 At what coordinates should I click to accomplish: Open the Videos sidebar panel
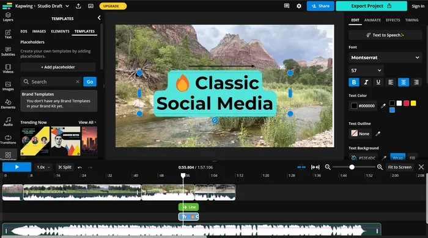(x=8, y=69)
